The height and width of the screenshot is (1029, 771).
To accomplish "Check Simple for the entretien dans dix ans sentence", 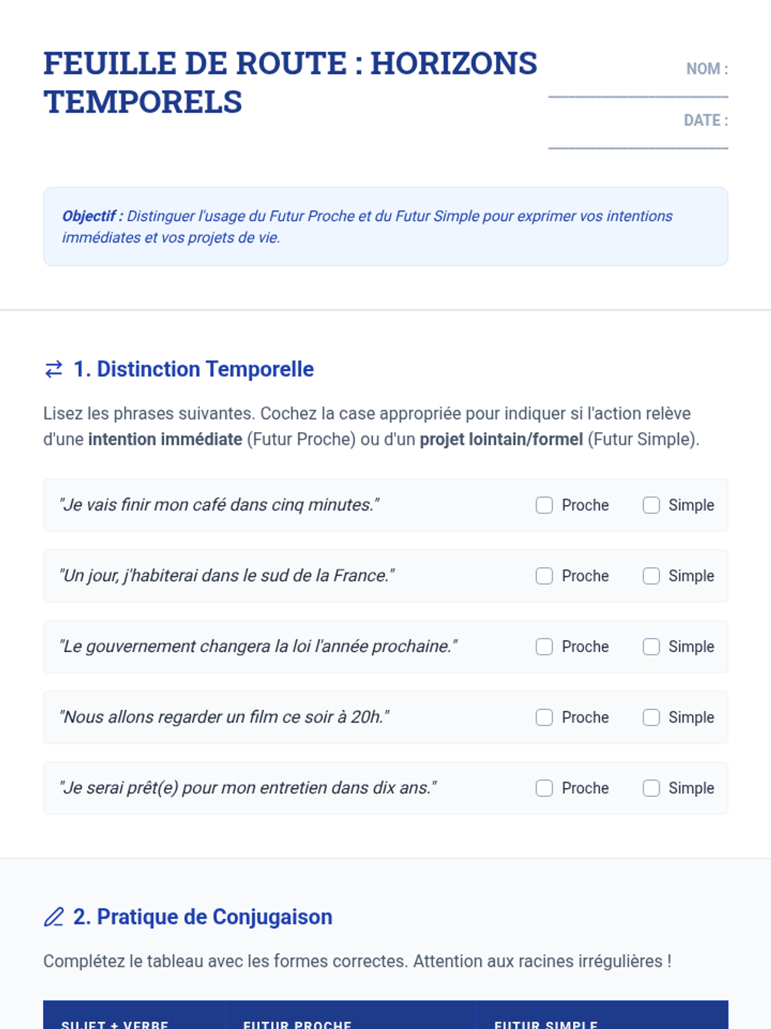I will 651,788.
